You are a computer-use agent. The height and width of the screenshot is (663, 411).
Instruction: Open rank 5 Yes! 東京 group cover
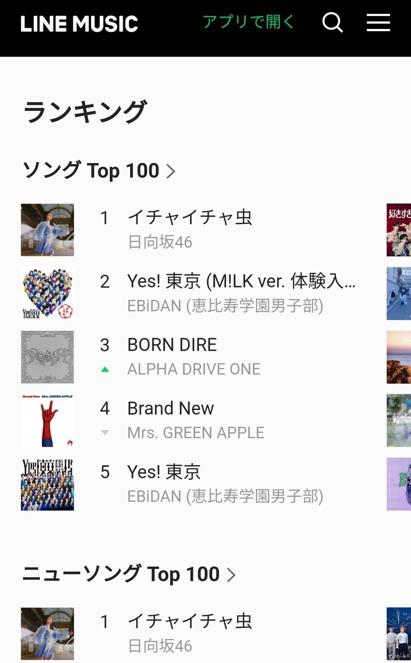pos(48,484)
